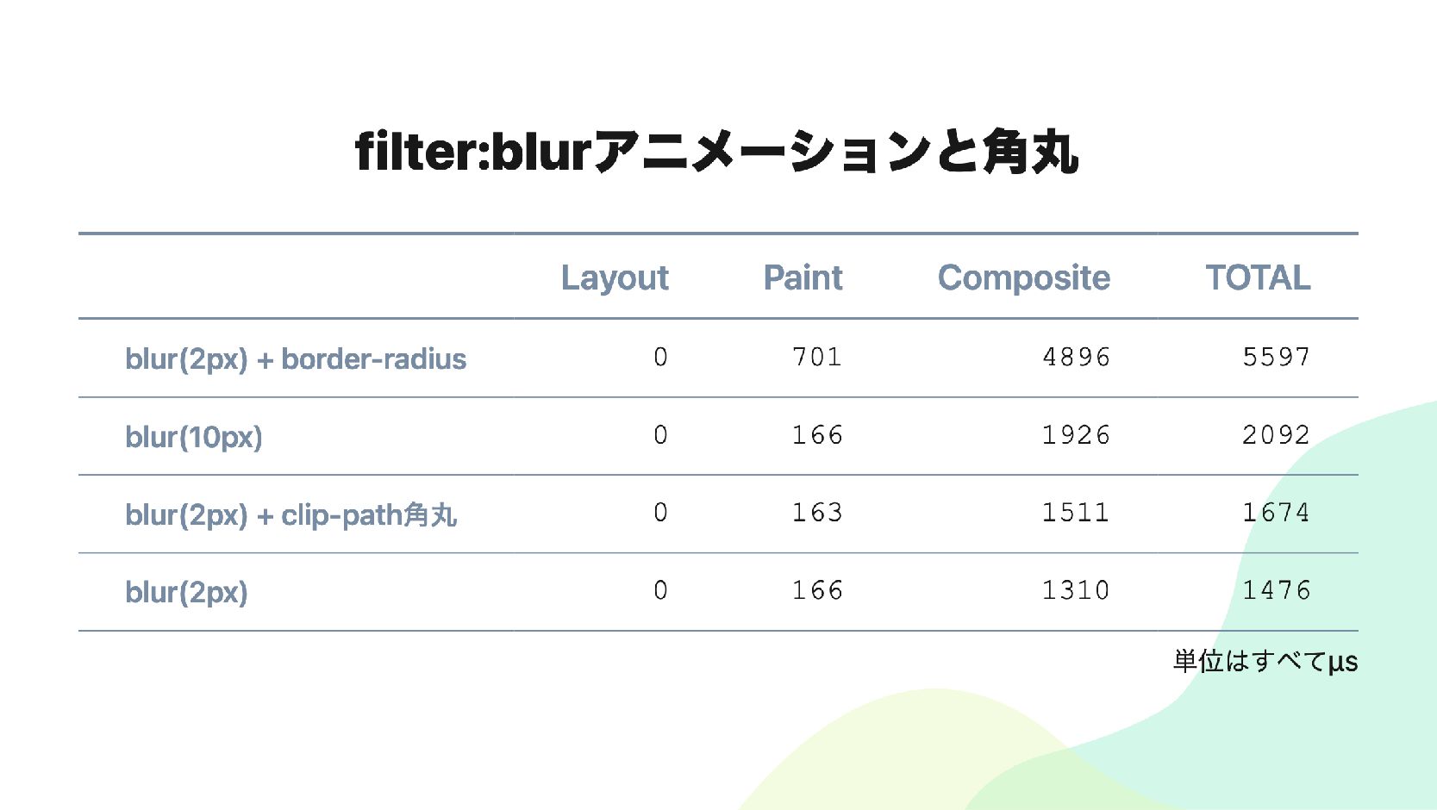This screenshot has width=1437, height=810.
Task: Select the TOTAL value 1476
Action: coord(1276,590)
